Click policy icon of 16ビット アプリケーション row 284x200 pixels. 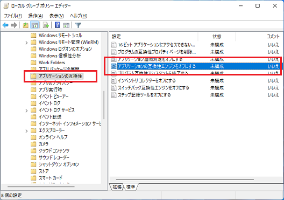[x=113, y=45]
